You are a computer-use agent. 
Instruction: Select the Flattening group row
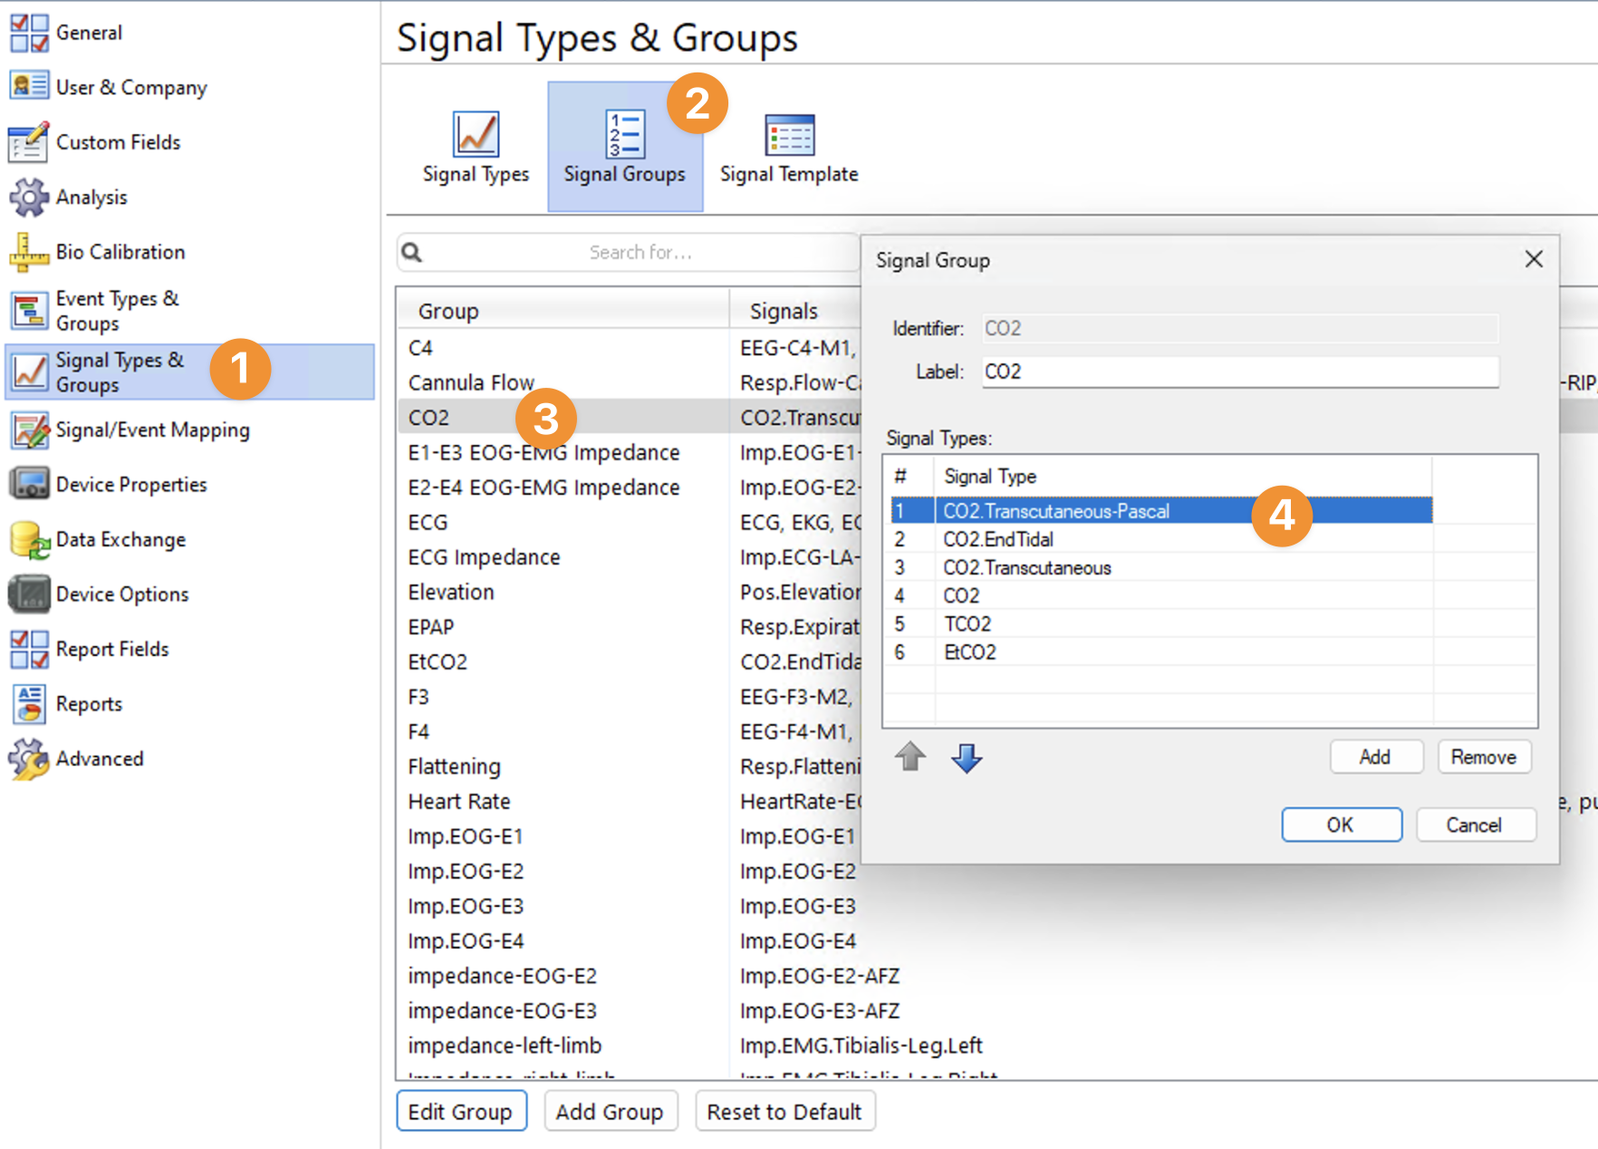tap(563, 767)
